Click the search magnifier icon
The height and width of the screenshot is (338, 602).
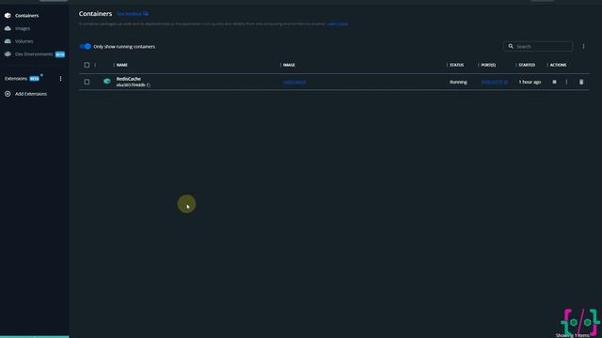(x=511, y=46)
